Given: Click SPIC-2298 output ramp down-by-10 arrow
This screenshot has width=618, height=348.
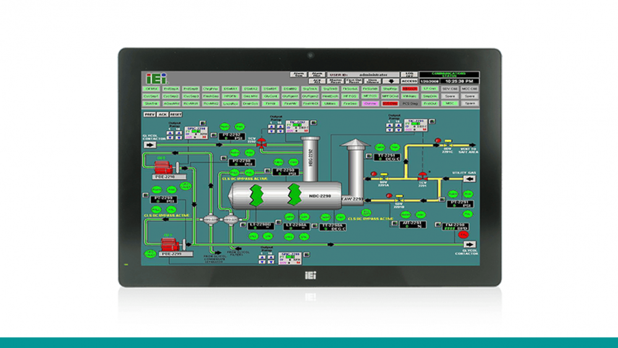Looking at the screenshot, I should [179, 138].
